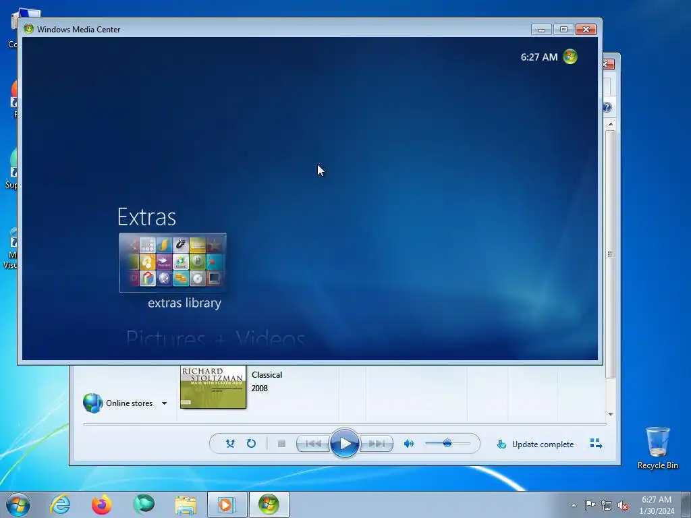Click the 2008 album year text

pos(259,388)
